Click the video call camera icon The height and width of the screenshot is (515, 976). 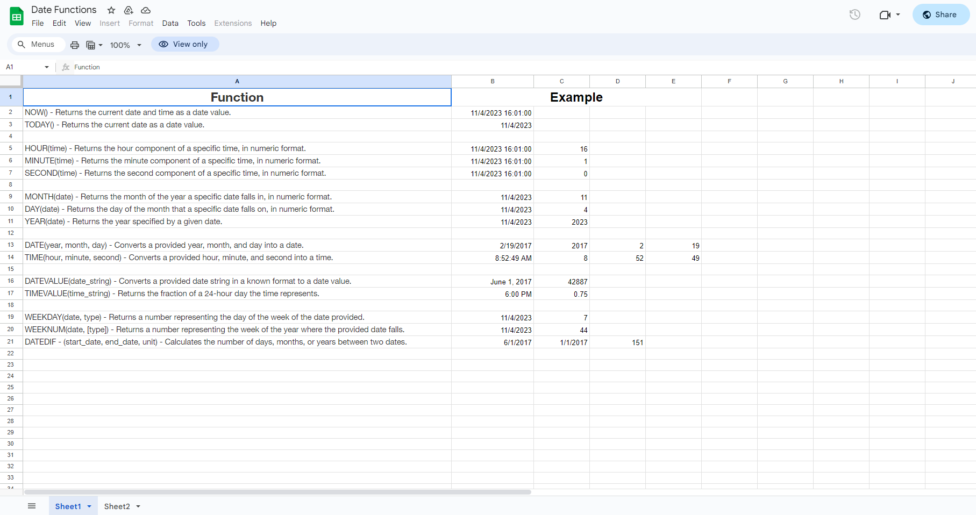(x=885, y=15)
